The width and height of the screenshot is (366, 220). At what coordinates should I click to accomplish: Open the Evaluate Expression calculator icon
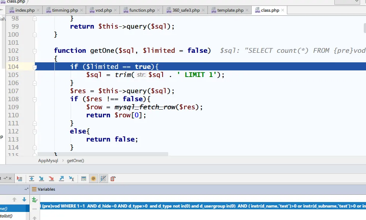click(83, 179)
